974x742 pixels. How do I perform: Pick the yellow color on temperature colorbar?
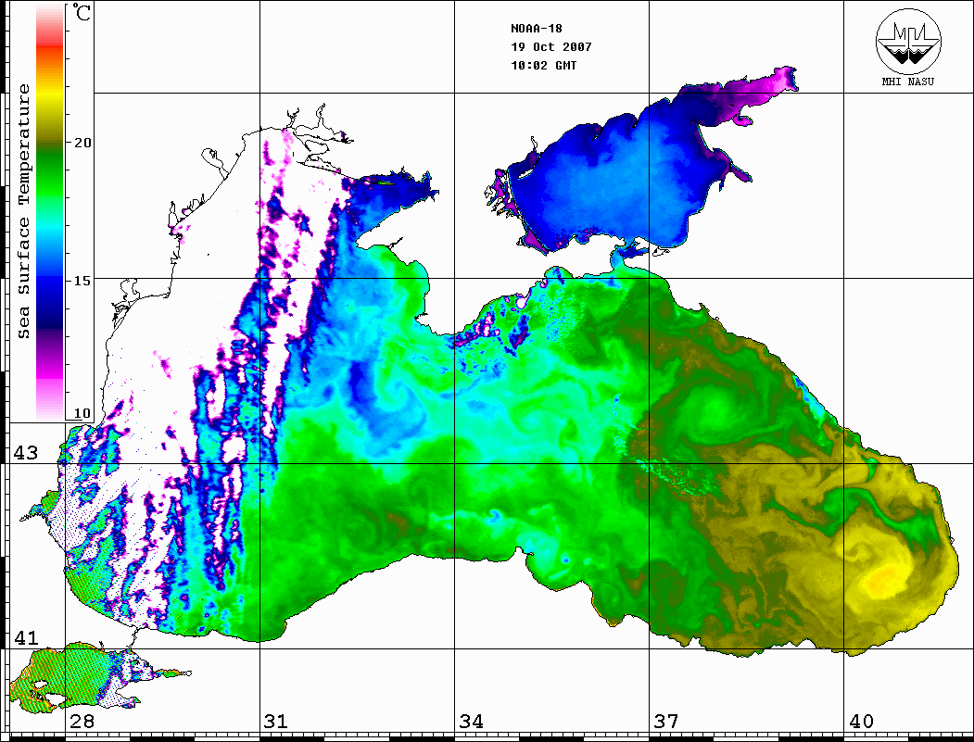coord(50,94)
